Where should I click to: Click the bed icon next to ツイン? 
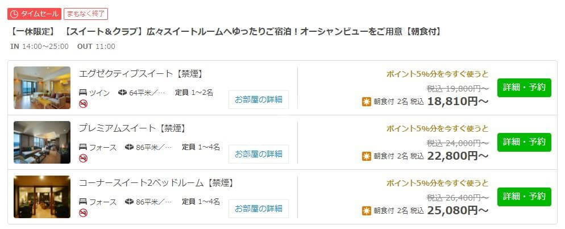(83, 93)
